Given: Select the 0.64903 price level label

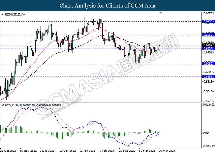Looking at the screenshot, I should click(x=209, y=21).
